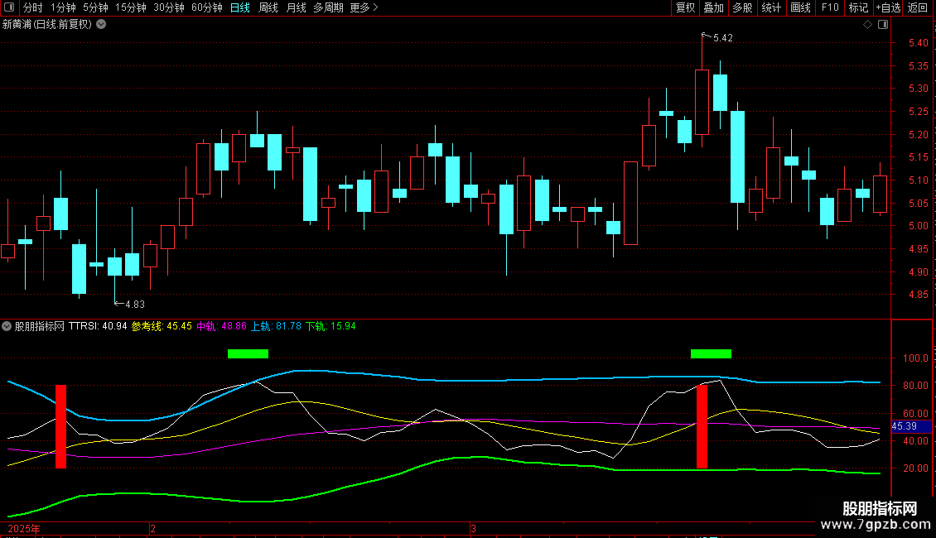Click the month 3 marker on time axis
936x538 pixels.
(473, 529)
